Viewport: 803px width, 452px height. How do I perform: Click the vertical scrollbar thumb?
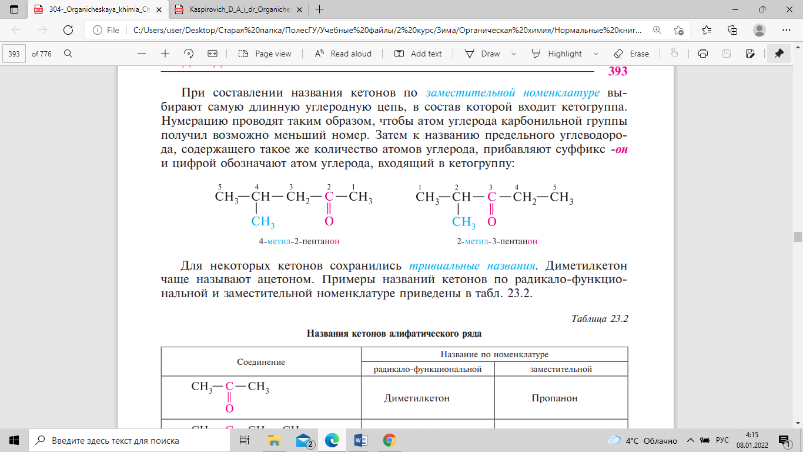pyautogui.click(x=798, y=237)
